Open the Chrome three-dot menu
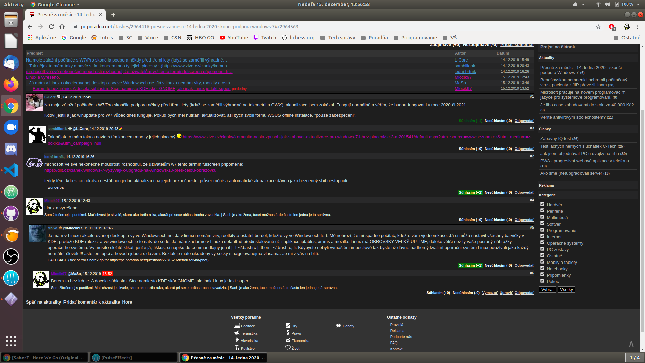Viewport: 645px width, 363px height. [x=638, y=27]
